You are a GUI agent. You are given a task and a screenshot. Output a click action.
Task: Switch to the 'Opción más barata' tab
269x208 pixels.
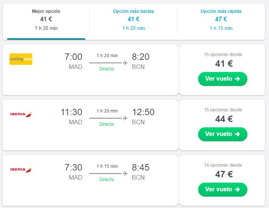pyautogui.click(x=133, y=20)
